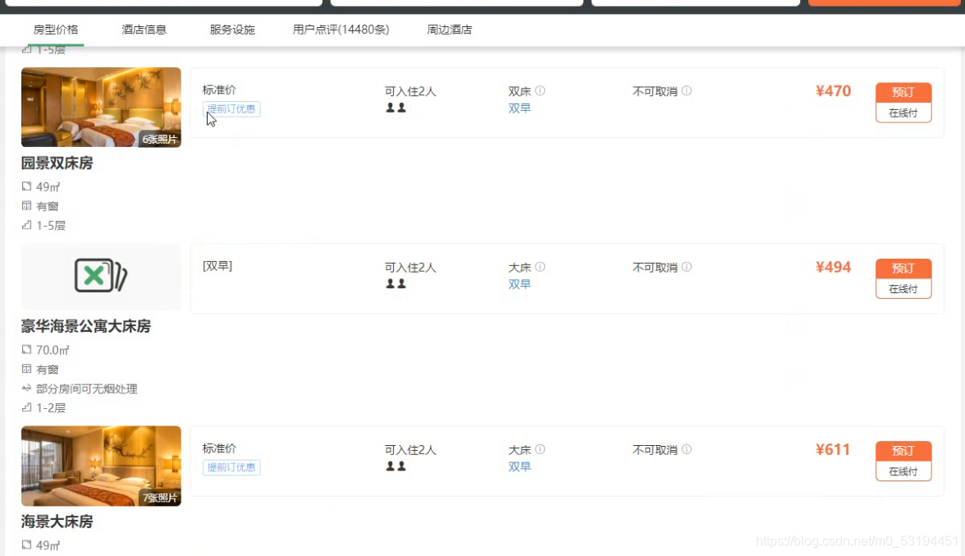Screen dimensions: 965x556
Task: Click the 海景大床房 room title
Action: (57, 522)
